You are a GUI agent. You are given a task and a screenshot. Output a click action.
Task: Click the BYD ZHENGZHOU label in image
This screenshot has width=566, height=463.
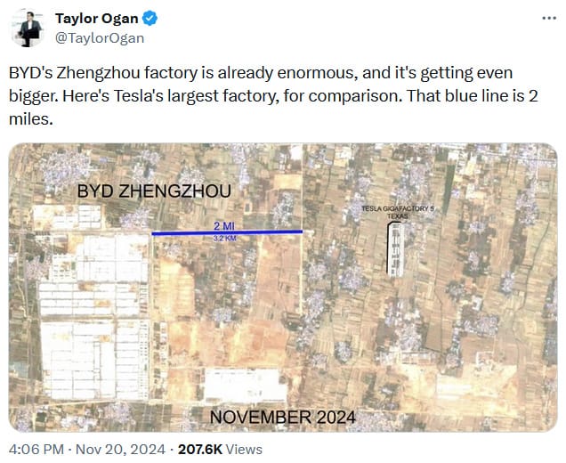pyautogui.click(x=154, y=191)
